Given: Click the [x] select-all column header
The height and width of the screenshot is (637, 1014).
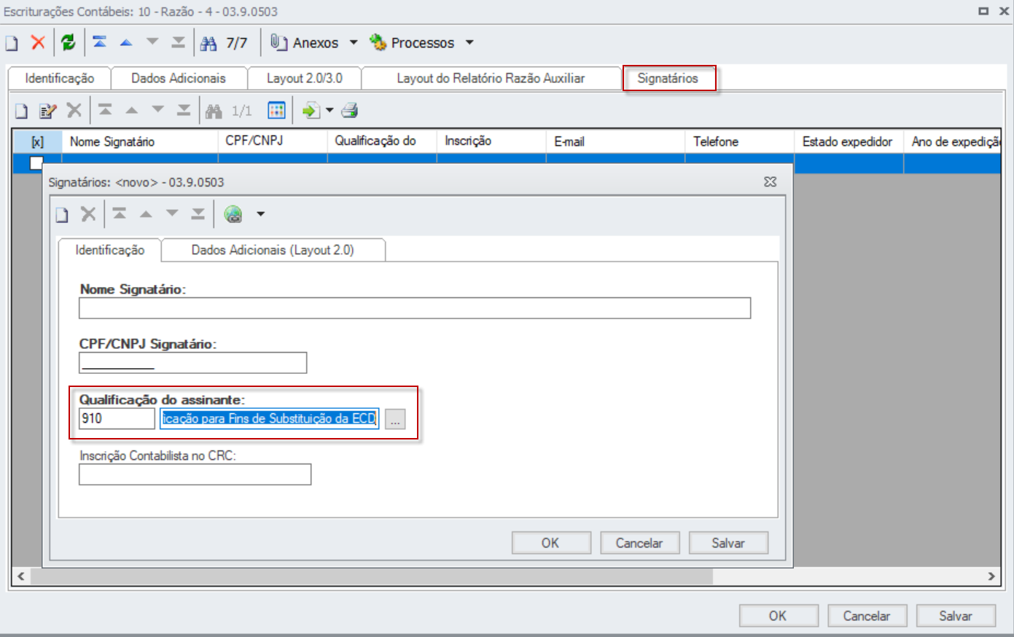Looking at the screenshot, I should click(37, 141).
